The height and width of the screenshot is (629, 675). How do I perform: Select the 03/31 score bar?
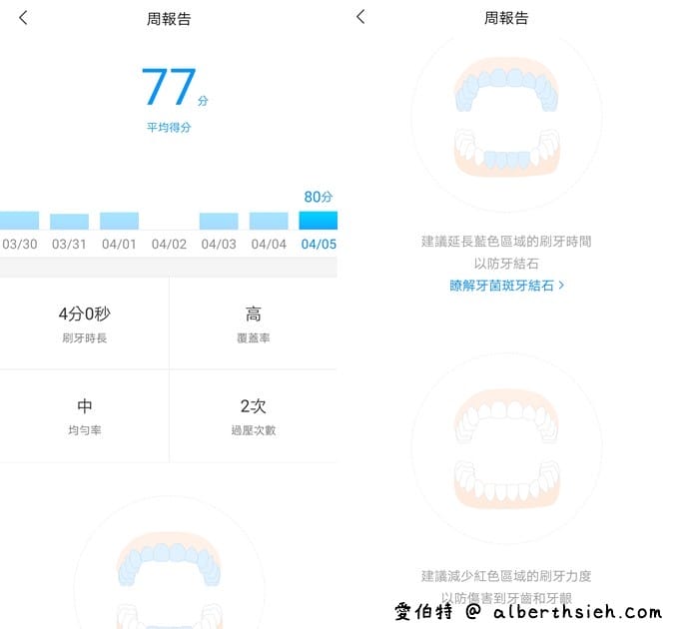point(69,222)
